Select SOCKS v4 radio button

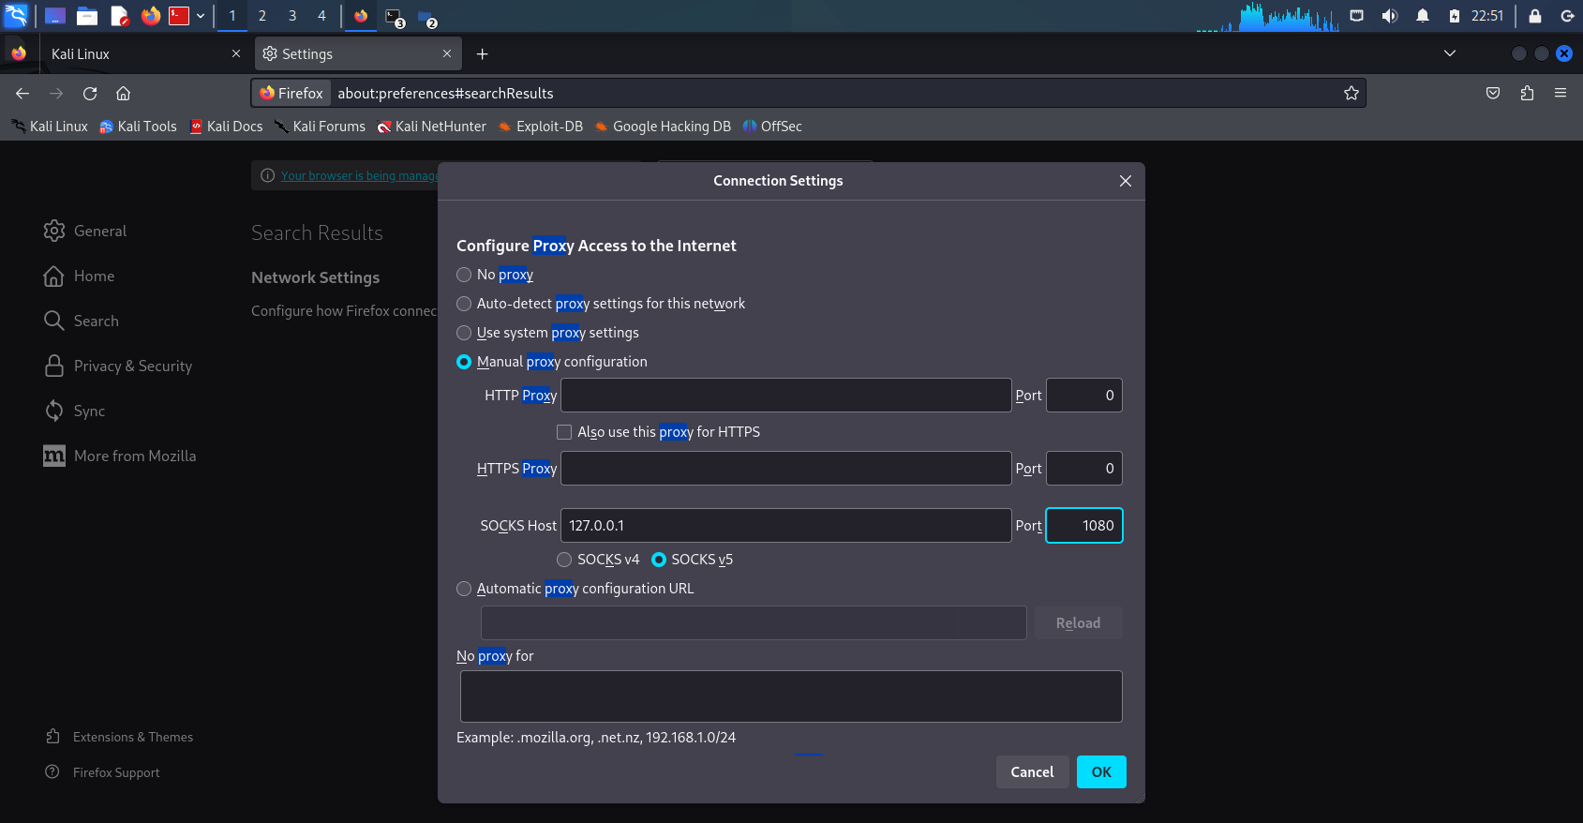(564, 560)
